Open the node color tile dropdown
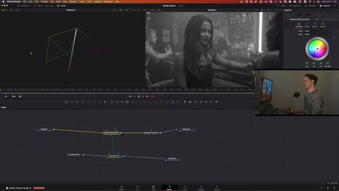Image resolution: width=339 pixels, height=191 pixels. click(x=317, y=19)
